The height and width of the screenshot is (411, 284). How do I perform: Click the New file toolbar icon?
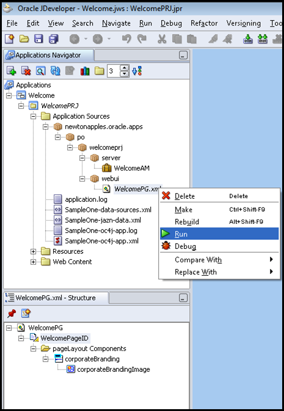pos(10,39)
